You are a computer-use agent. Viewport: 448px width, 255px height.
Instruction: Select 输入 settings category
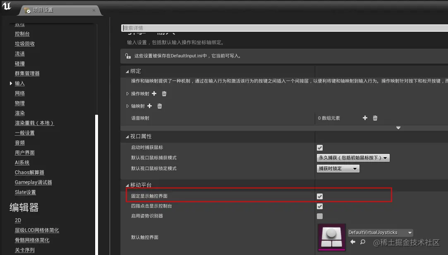pyautogui.click(x=20, y=83)
